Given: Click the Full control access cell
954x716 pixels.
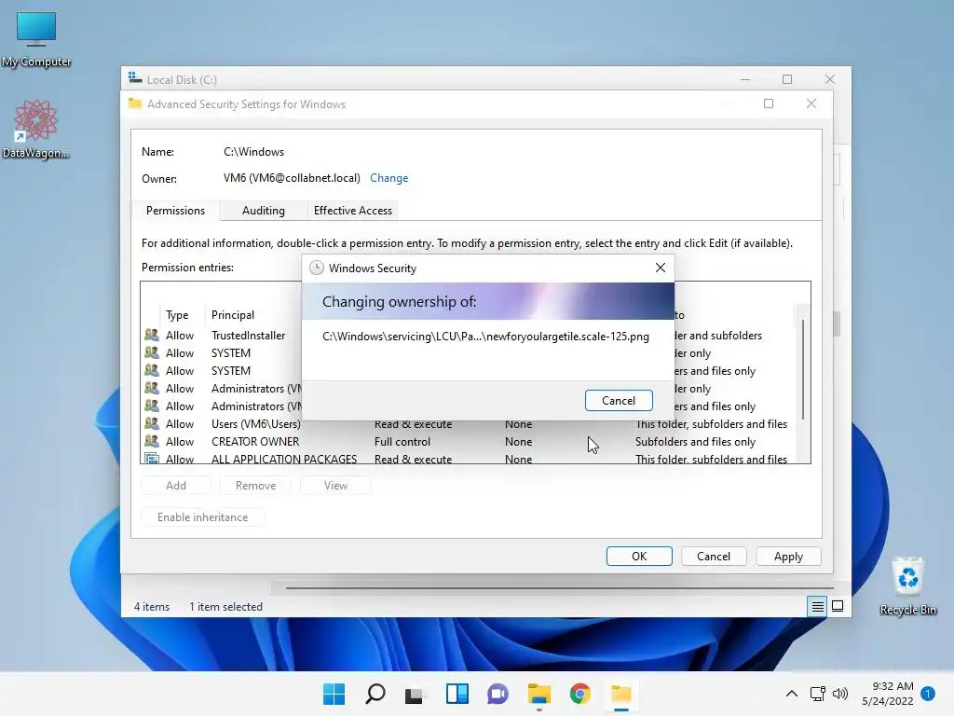Looking at the screenshot, I should [x=402, y=441].
